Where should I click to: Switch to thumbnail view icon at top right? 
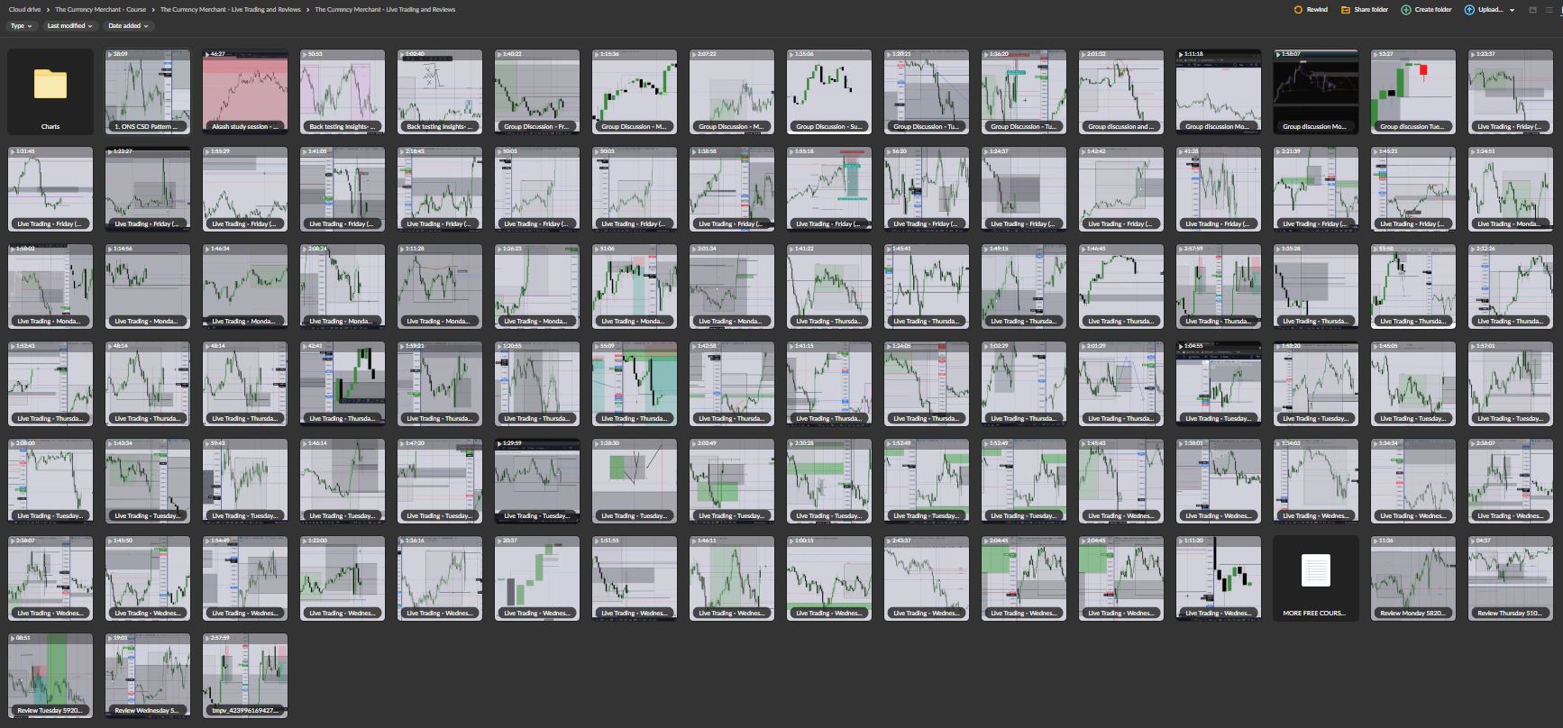[x=1533, y=10]
